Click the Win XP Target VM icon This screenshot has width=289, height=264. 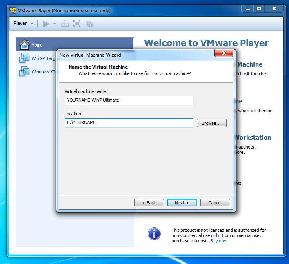pyautogui.click(x=24, y=58)
